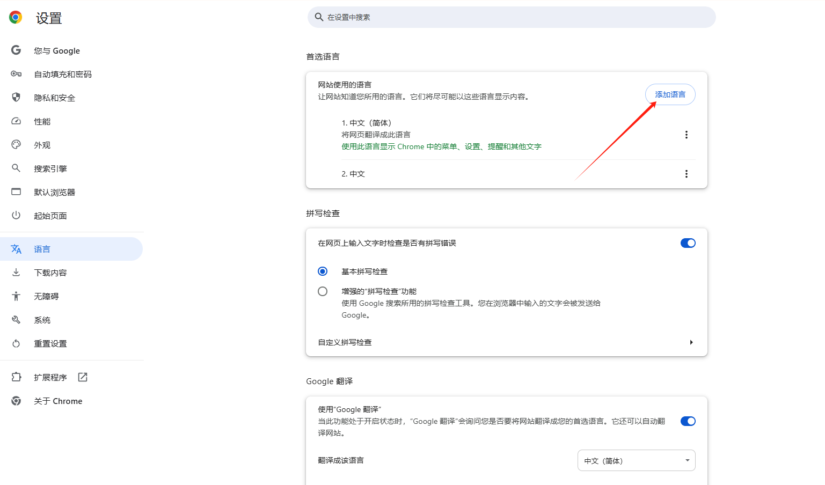Screen dimensions: 825x485
Task: Open 扩展程序 link
Action: pyautogui.click(x=71, y=377)
